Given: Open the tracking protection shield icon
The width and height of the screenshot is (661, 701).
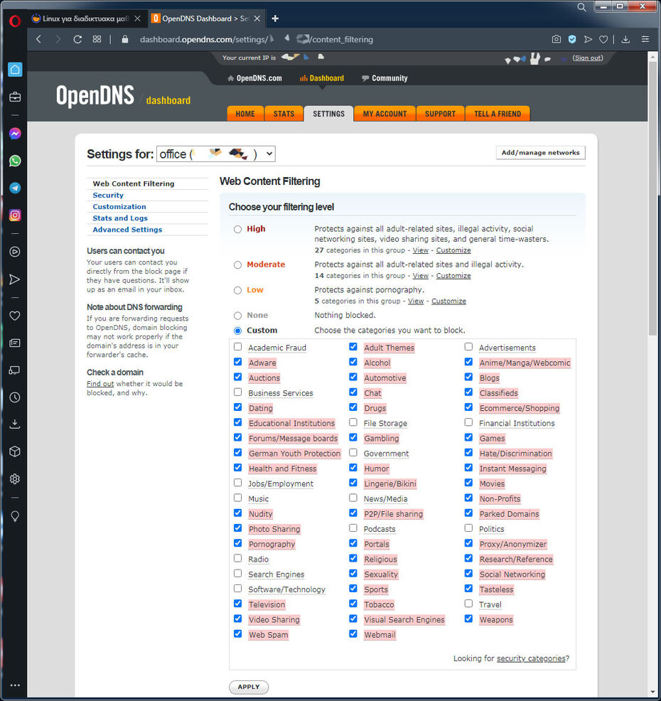Looking at the screenshot, I should click(x=572, y=39).
